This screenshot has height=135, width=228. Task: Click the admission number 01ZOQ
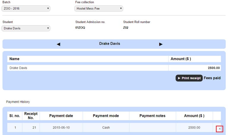pos(80,28)
